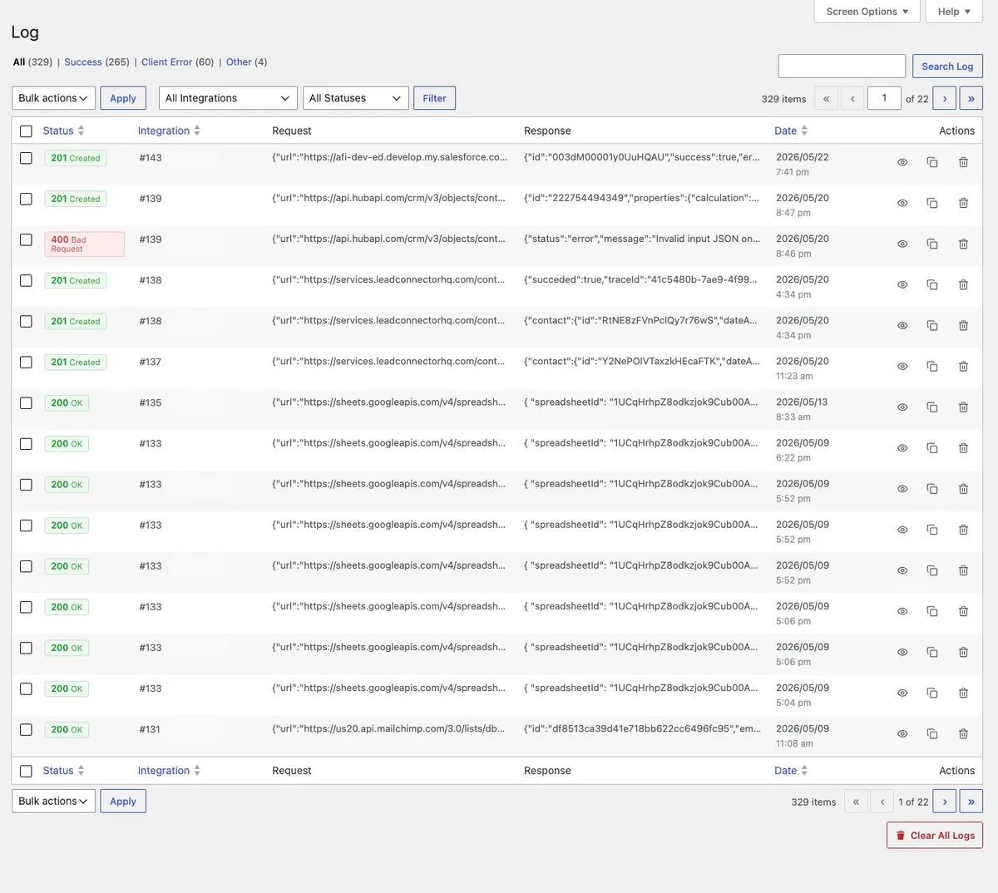
Task: Open the All Statuses filter dropdown
Action: (356, 98)
